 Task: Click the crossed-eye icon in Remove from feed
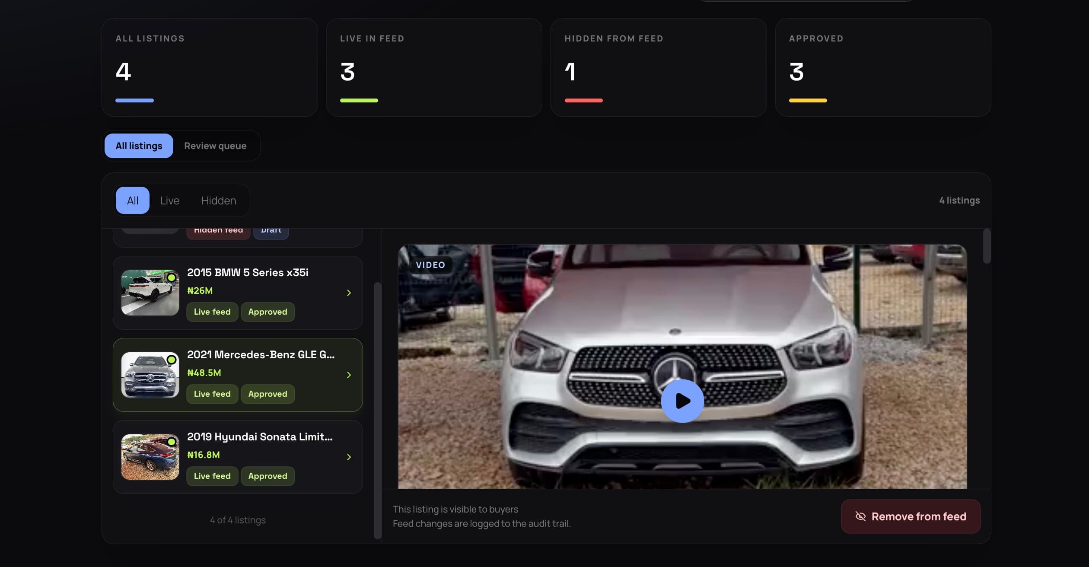(860, 516)
